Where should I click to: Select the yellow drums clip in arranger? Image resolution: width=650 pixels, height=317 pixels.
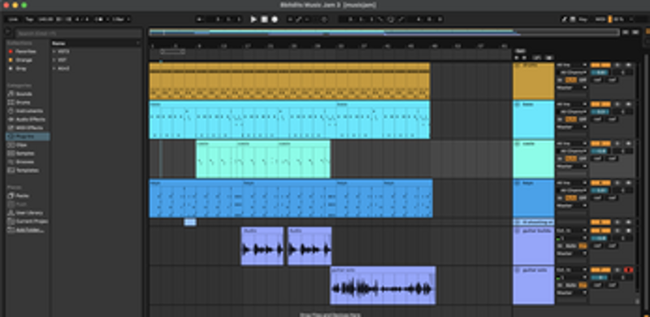tap(289, 81)
